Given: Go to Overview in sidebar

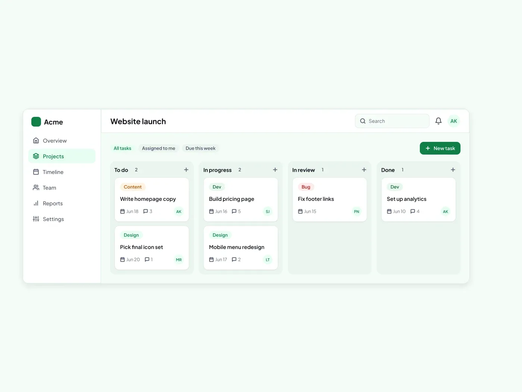Looking at the screenshot, I should click(x=62, y=141).
